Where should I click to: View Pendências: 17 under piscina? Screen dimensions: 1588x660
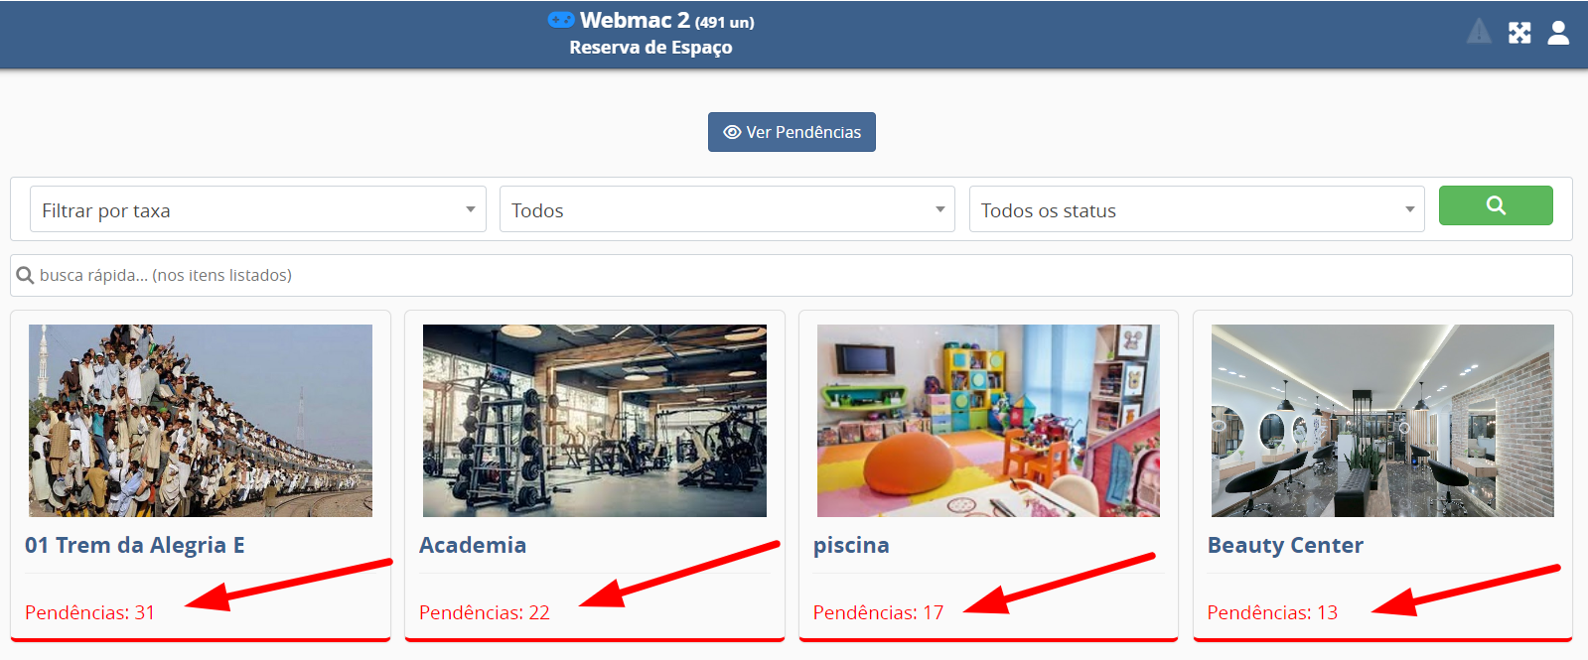coord(879,612)
